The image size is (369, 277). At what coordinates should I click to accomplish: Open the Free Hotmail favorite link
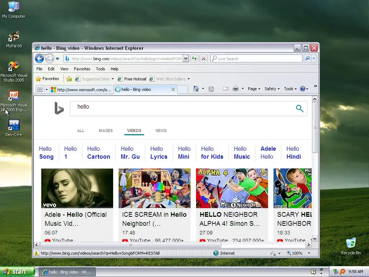[132, 79]
